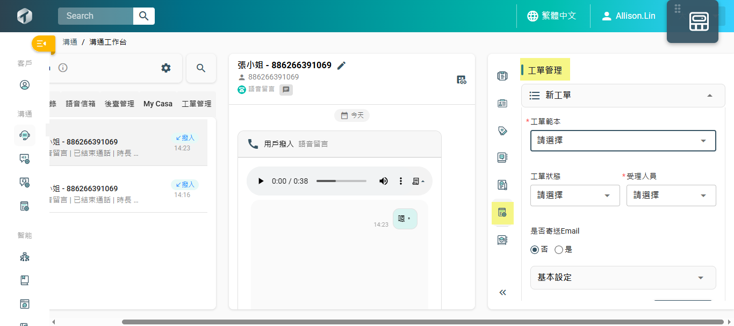This screenshot has width=734, height=326.
Task: Toggle the yellow sidebar collapse button
Action: 43,44
